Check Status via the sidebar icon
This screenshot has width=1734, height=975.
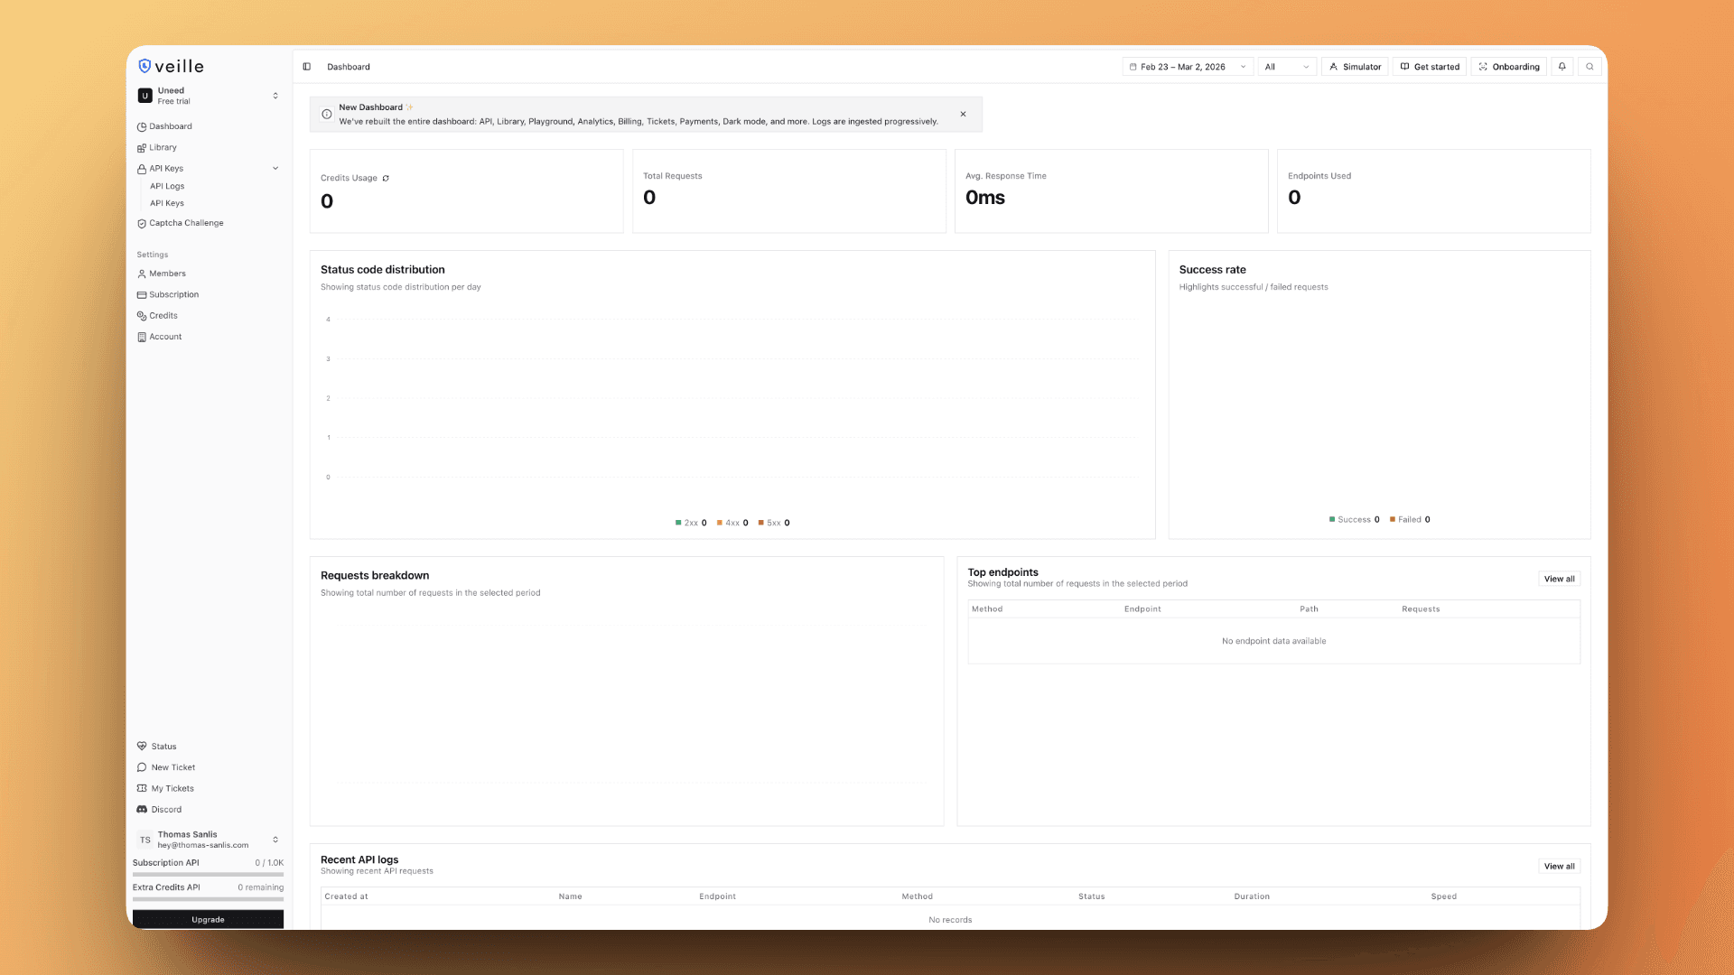click(x=158, y=746)
